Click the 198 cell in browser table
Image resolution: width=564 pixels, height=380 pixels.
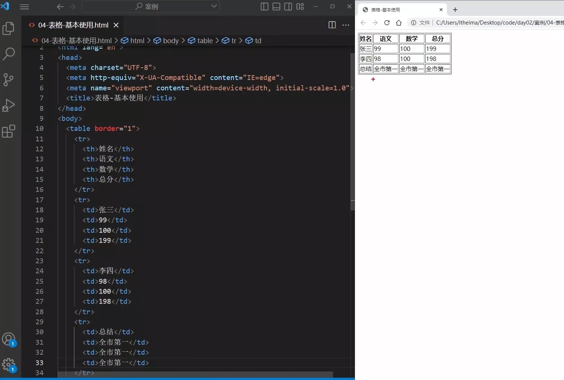[x=438, y=59]
